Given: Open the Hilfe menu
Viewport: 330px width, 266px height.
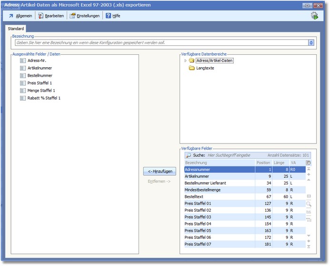Looking at the screenshot, I should coord(112,16).
